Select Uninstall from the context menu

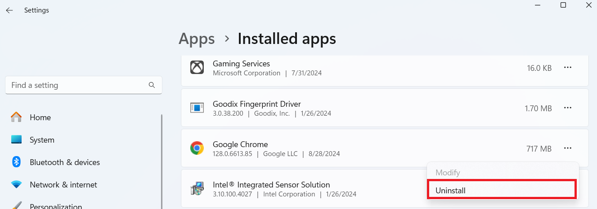click(502, 189)
